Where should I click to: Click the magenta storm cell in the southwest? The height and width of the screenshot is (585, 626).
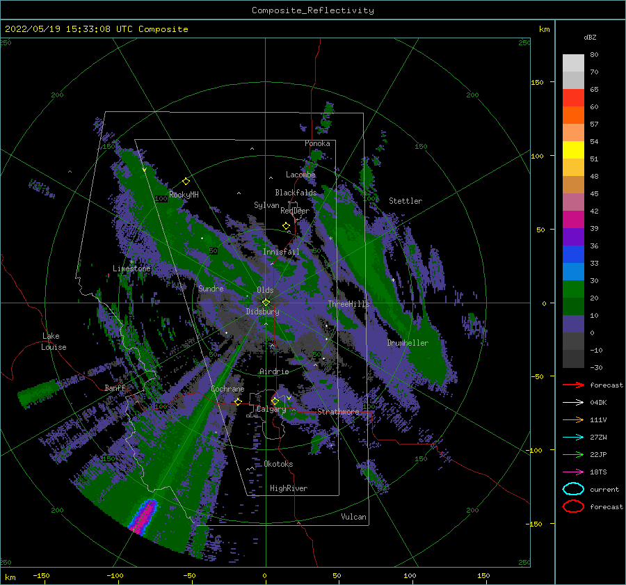[144, 515]
